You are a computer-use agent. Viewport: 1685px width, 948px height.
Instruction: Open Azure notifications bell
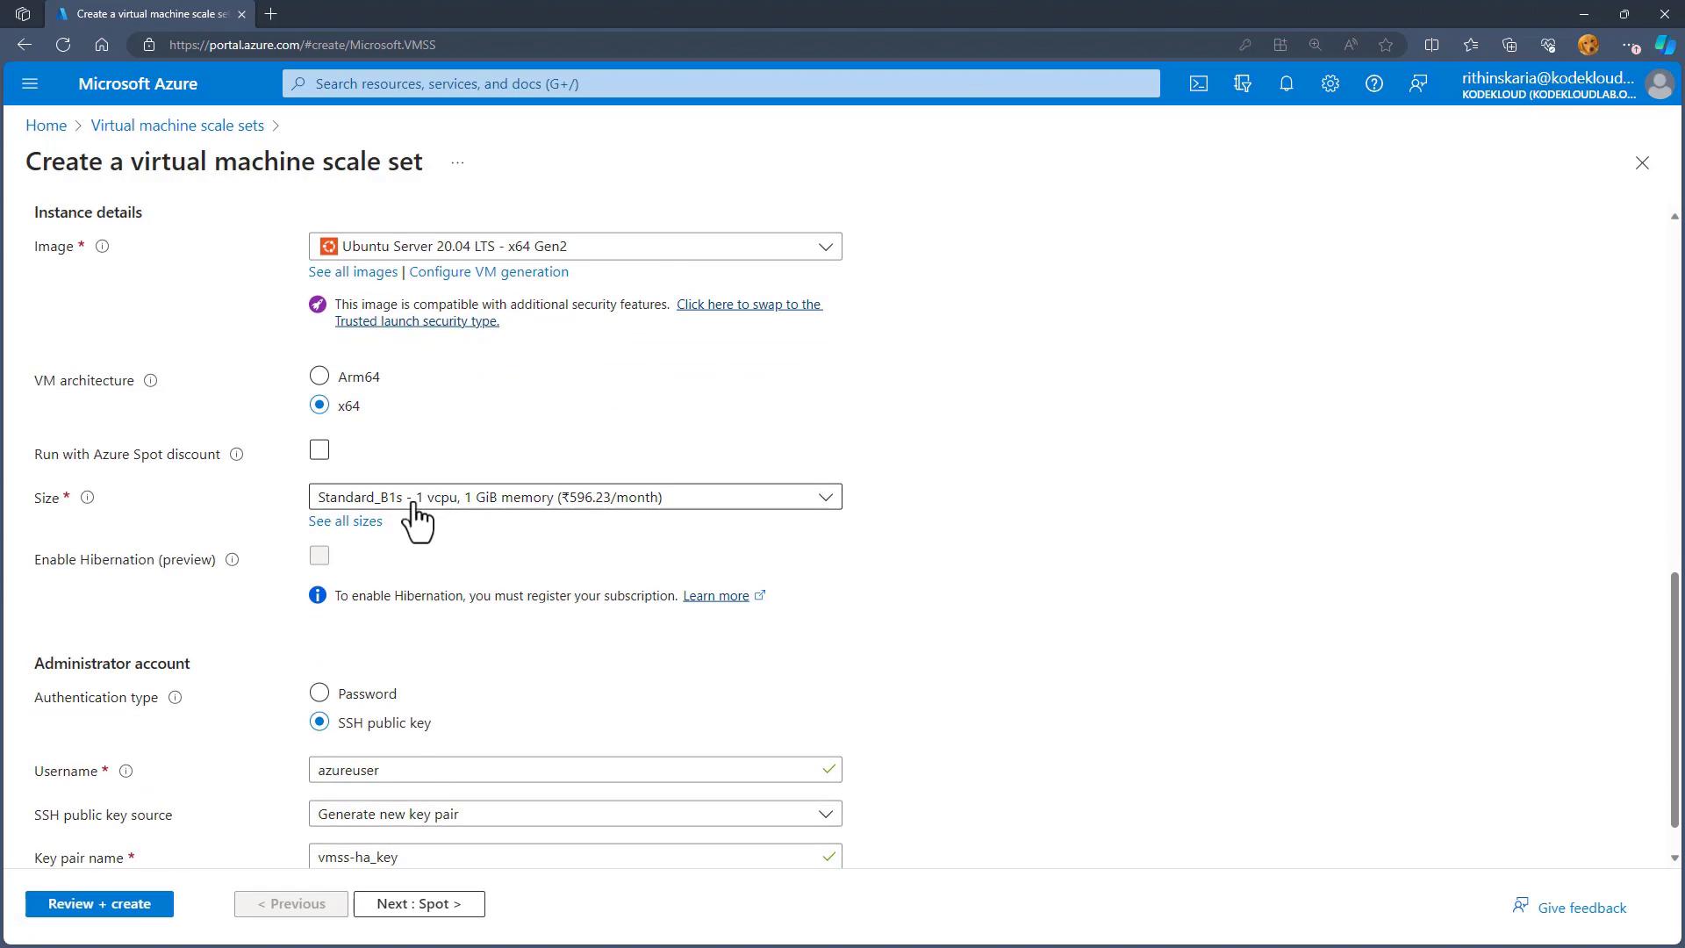click(1286, 83)
